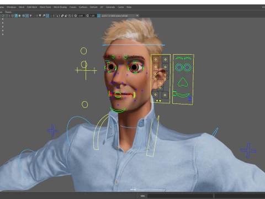Select the blue cross control over left shoulder

tap(53, 131)
